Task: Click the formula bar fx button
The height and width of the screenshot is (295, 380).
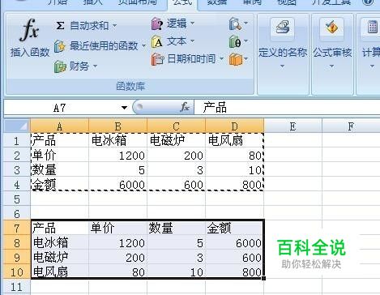Action: [x=185, y=107]
